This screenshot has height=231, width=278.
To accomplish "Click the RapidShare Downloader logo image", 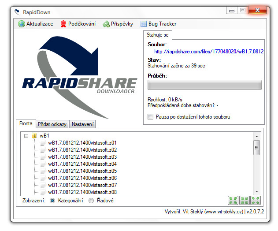I will 79,77.
